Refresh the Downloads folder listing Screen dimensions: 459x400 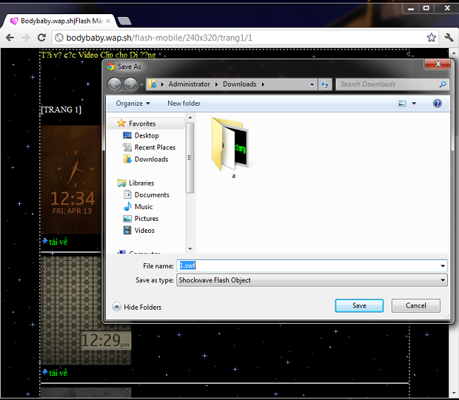tap(326, 85)
